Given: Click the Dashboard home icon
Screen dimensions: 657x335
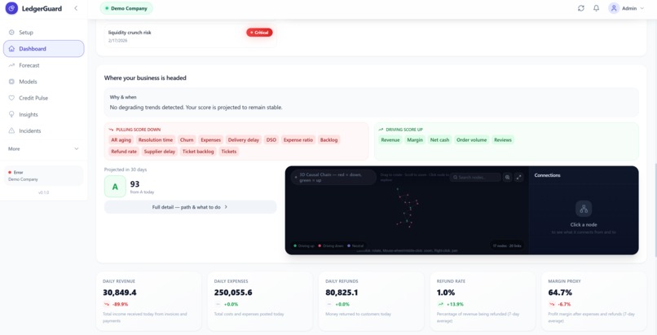Looking at the screenshot, I should point(11,49).
